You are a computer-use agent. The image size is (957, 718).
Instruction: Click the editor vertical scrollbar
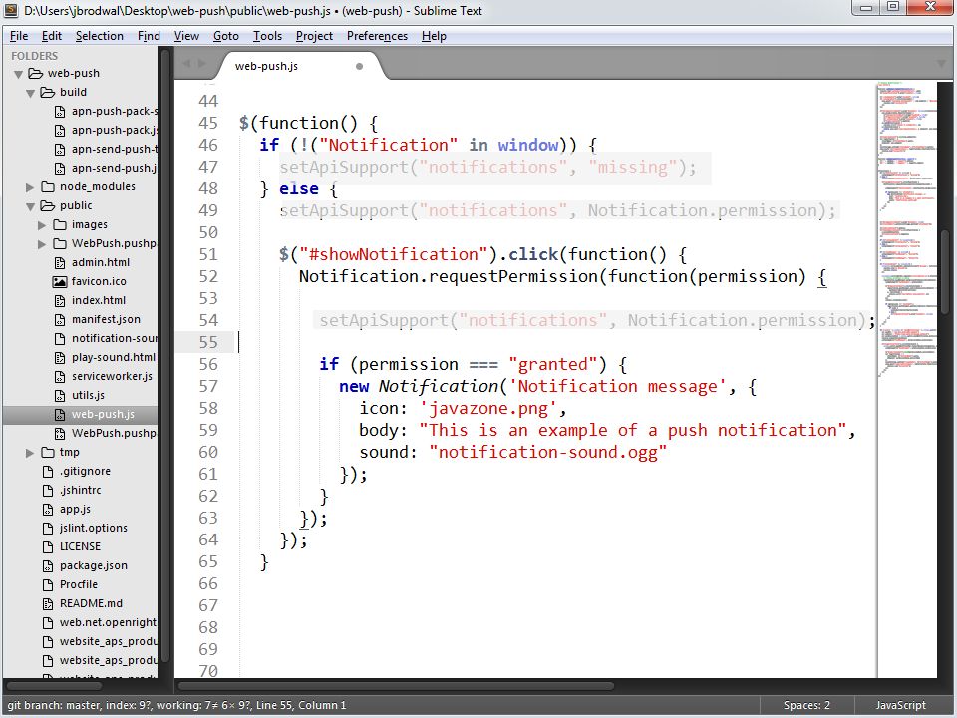(945, 270)
